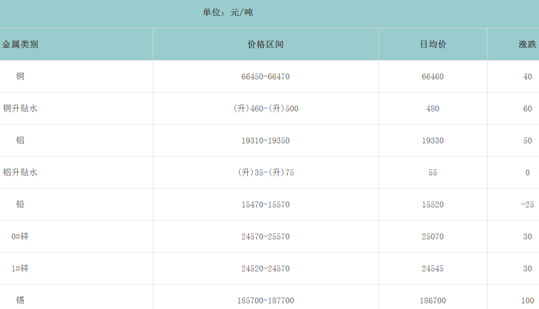Select the 涨跌 column header
The width and height of the screenshot is (539, 309).
pos(527,44)
